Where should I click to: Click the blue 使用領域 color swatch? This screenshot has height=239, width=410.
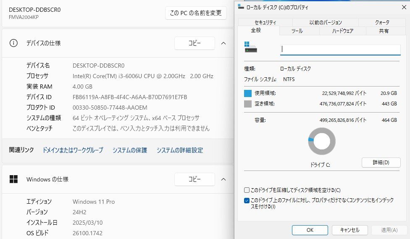247,93
